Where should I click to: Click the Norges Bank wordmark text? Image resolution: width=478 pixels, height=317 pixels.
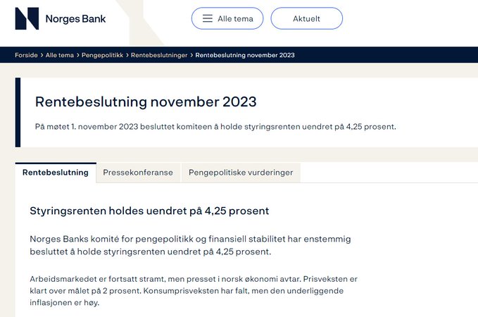(x=75, y=19)
